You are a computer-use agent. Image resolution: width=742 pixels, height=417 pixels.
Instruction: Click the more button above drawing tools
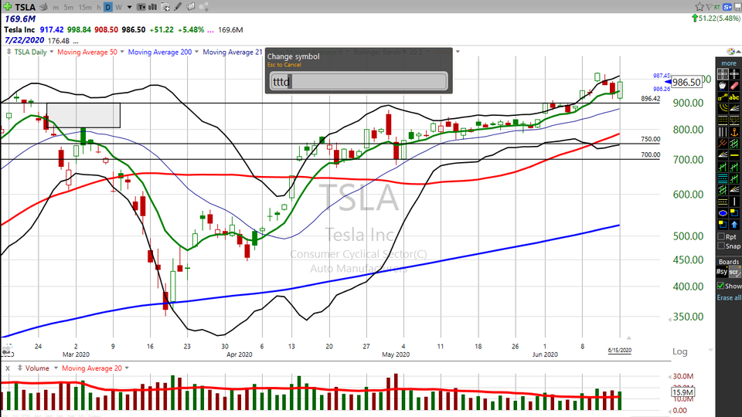coord(728,63)
